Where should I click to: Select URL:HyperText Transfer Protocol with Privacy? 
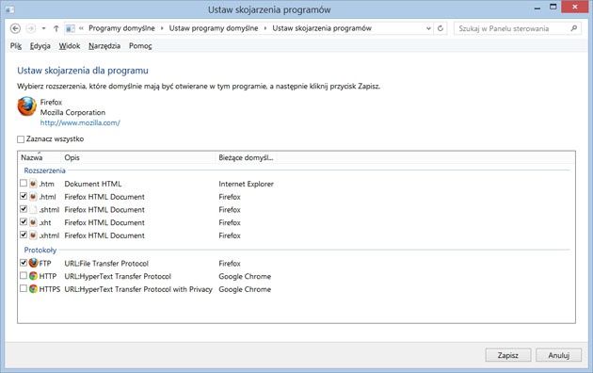click(x=138, y=289)
